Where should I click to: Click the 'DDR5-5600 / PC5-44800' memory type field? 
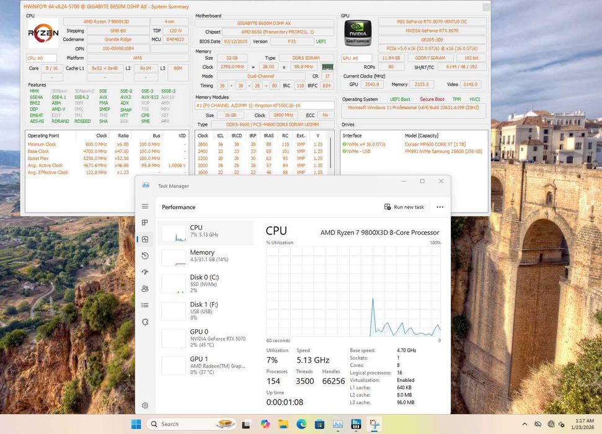tap(273, 125)
